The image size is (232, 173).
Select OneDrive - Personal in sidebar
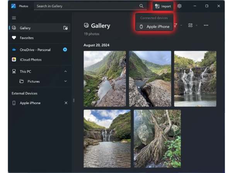35,50
